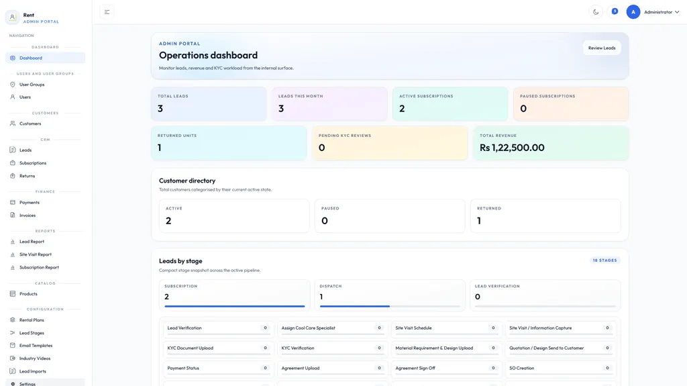
Task: Click the Paused Subscriptions stat card
Action: [571, 104]
